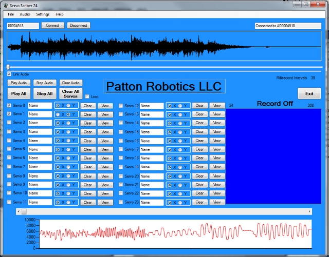Click the Millisecond Intervals value 30
The image size is (329, 257).
tap(313, 77)
